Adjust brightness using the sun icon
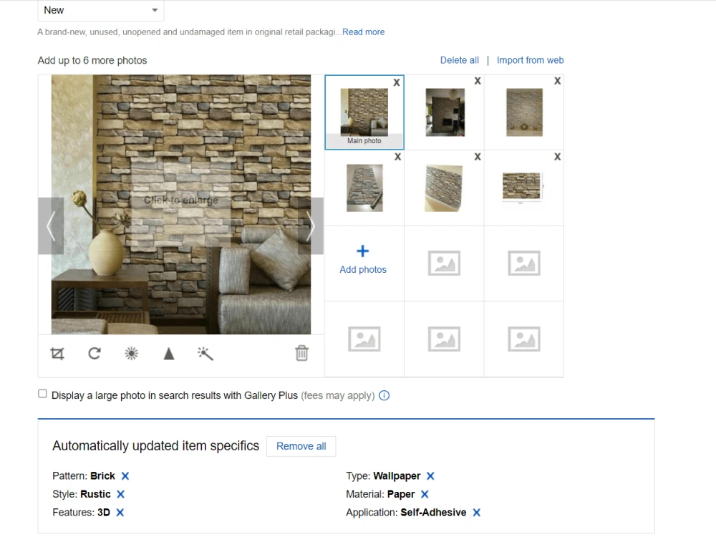This screenshot has height=537, width=716. coord(132,354)
